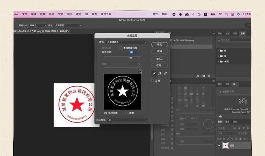Select the subtract-from-sample eyedropper with minus sign
This screenshot has height=156, width=265.
pyautogui.click(x=165, y=73)
